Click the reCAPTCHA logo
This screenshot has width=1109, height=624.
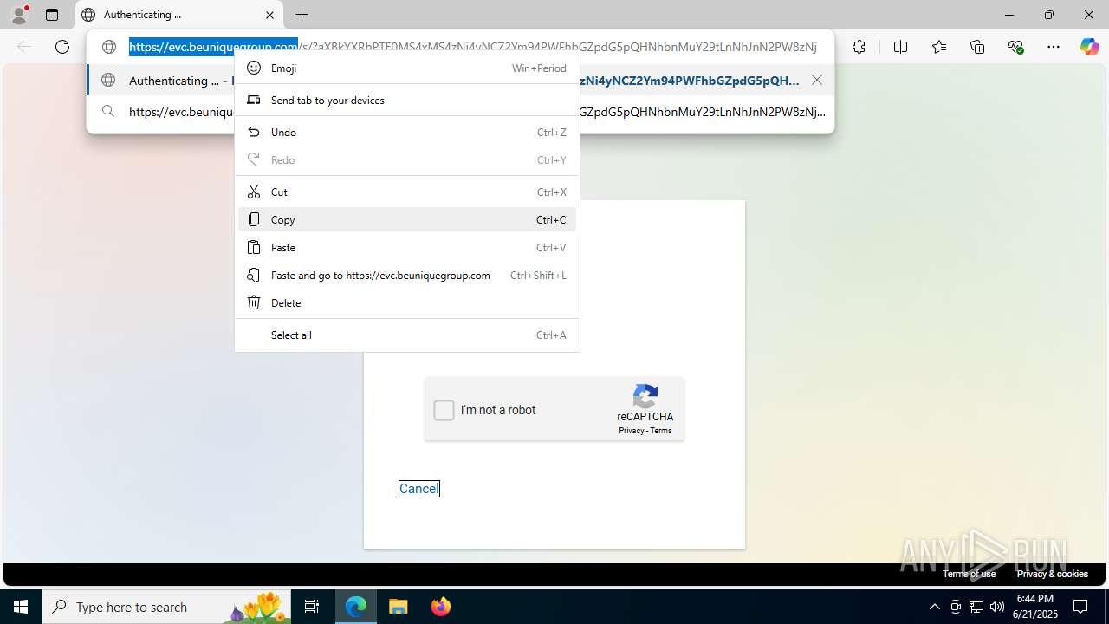[645, 396]
